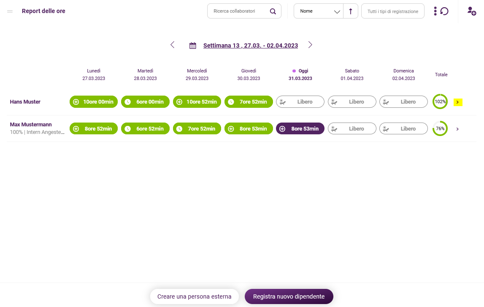Click the Hans Muster name
Screen dimensions: 484x307
point(25,102)
